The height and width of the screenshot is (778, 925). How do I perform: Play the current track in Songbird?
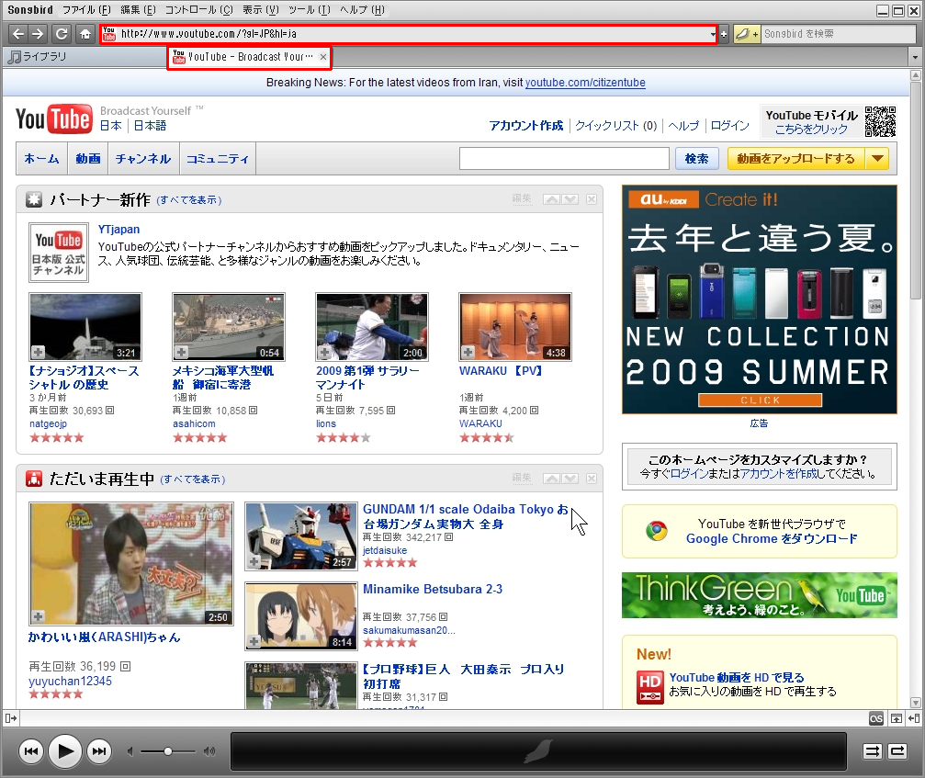[65, 750]
